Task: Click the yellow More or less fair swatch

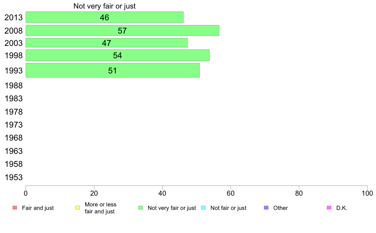Action: point(78,208)
